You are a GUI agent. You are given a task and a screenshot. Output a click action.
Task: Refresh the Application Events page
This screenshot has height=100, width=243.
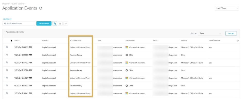click(x=41, y=8)
